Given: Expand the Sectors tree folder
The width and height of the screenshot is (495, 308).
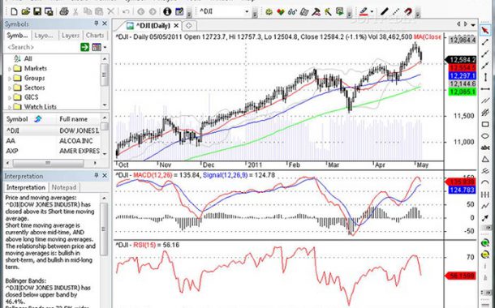Looking at the screenshot, I should click(x=10, y=88).
